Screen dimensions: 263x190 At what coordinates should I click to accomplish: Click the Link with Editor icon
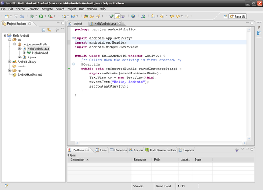(50, 30)
